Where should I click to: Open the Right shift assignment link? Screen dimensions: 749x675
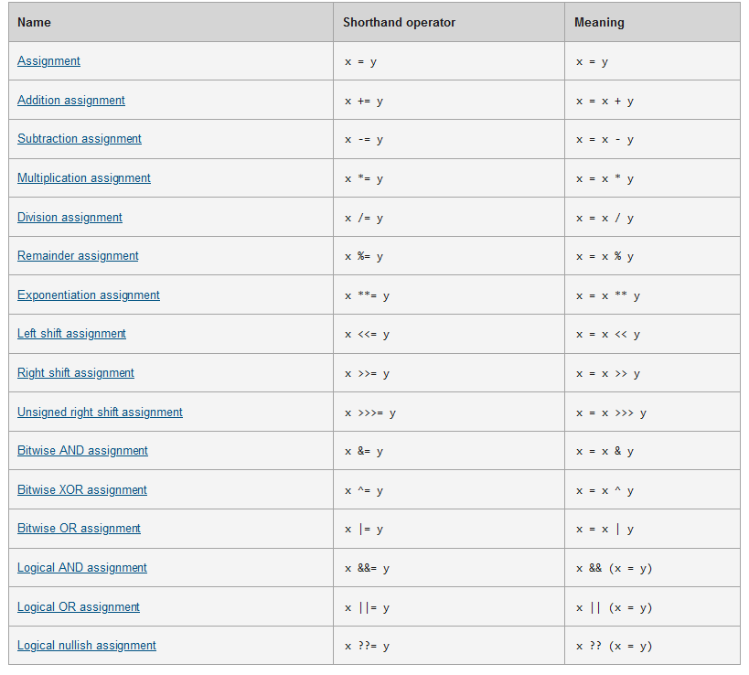[x=76, y=373]
